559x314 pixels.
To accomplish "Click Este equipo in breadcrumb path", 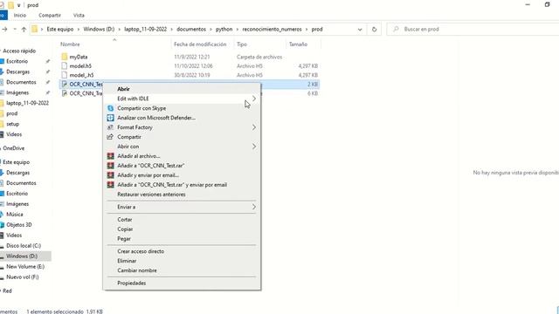I will click(x=60, y=29).
